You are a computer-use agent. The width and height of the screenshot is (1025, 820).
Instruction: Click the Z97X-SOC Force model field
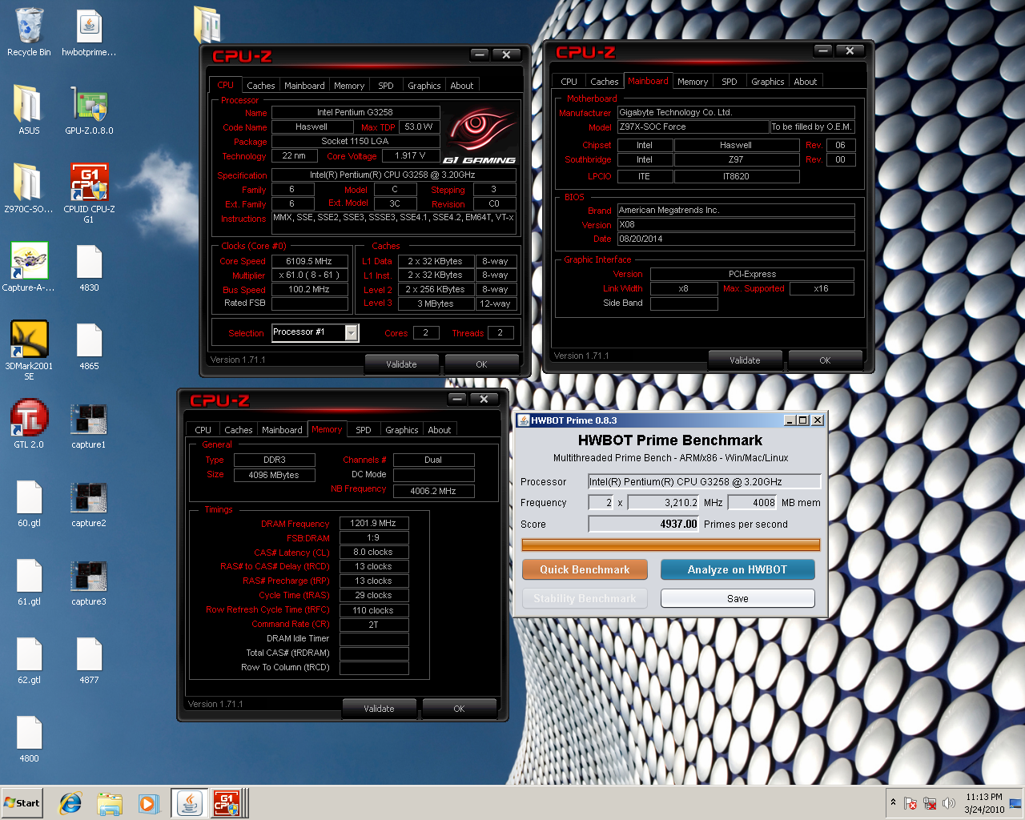[x=693, y=127]
